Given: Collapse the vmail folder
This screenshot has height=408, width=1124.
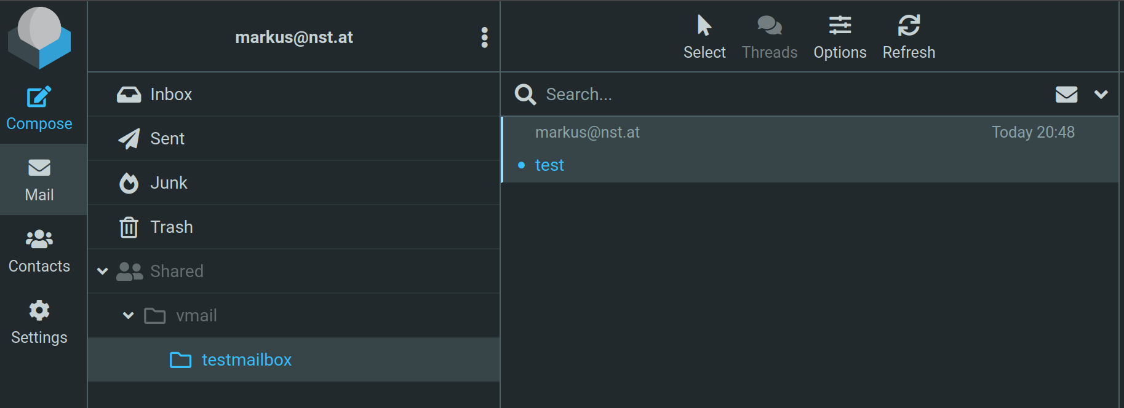Looking at the screenshot, I should (128, 315).
